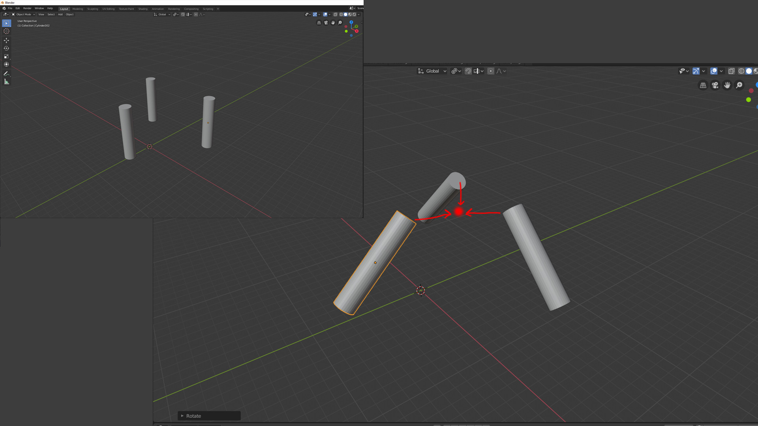Open the Edit menu
This screenshot has width=758, height=426.
(x=18, y=8)
